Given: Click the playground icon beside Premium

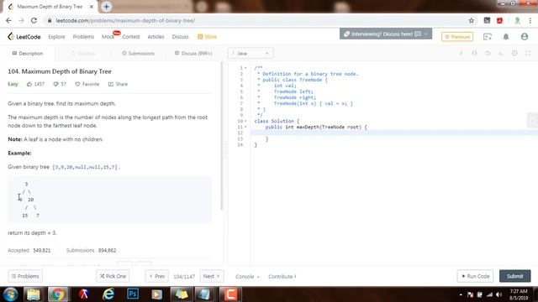Looking at the screenshot, I should [x=488, y=37].
